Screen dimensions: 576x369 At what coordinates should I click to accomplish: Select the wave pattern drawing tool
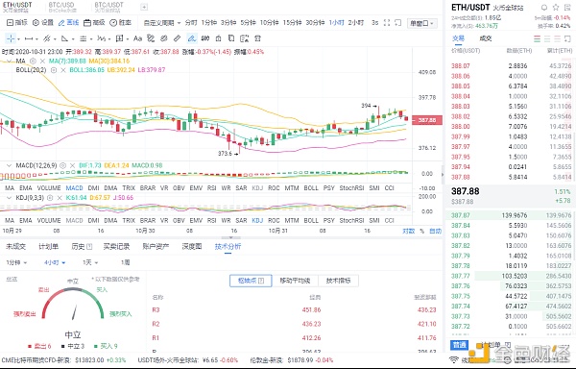pos(102,38)
